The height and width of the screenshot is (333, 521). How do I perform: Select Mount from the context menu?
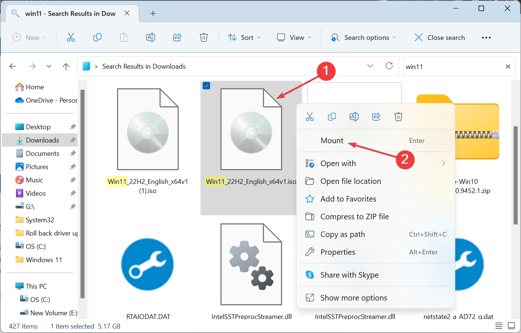coord(332,140)
